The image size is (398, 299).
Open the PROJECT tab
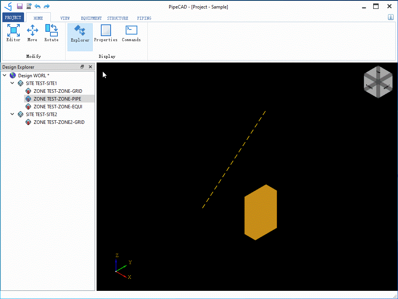[x=13, y=17]
